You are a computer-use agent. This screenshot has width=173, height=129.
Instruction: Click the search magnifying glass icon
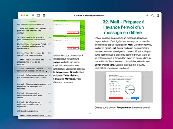tap(152, 15)
